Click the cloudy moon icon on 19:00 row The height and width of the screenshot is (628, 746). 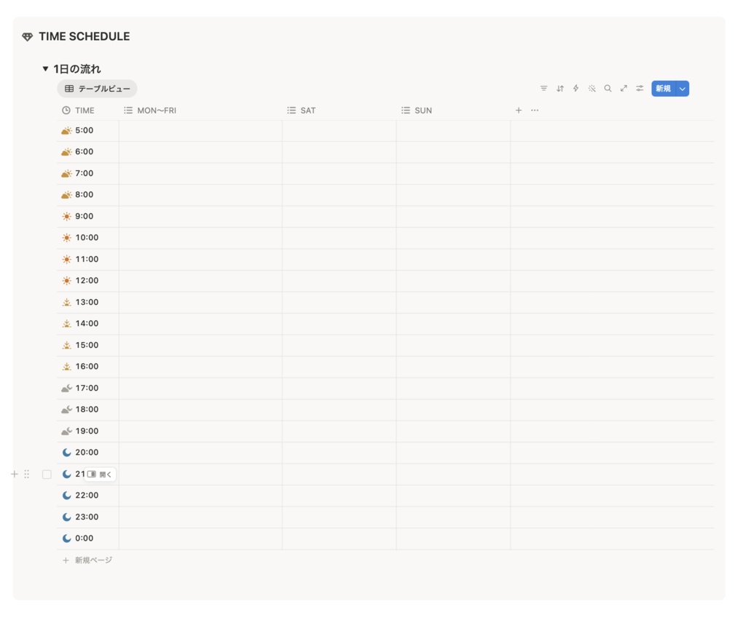click(66, 432)
